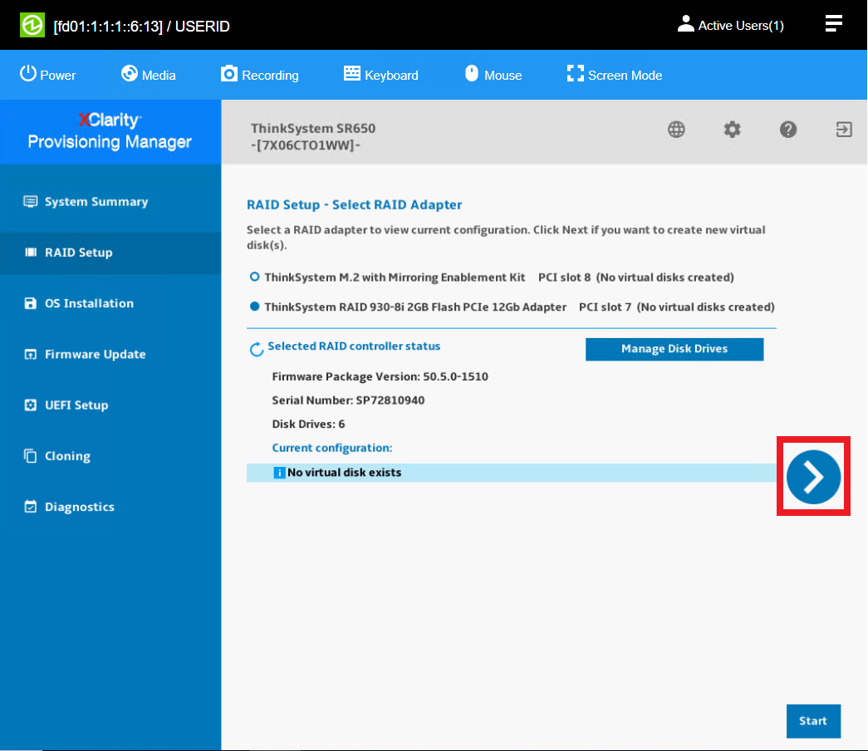Click the globe language icon
Image resolution: width=868 pixels, height=751 pixels.
point(677,130)
